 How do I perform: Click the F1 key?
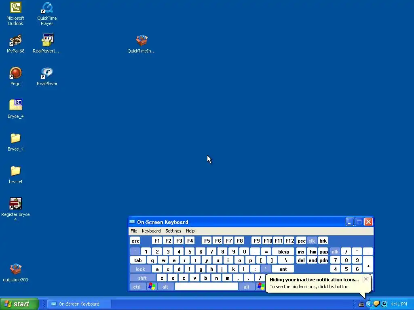pyautogui.click(x=157, y=241)
